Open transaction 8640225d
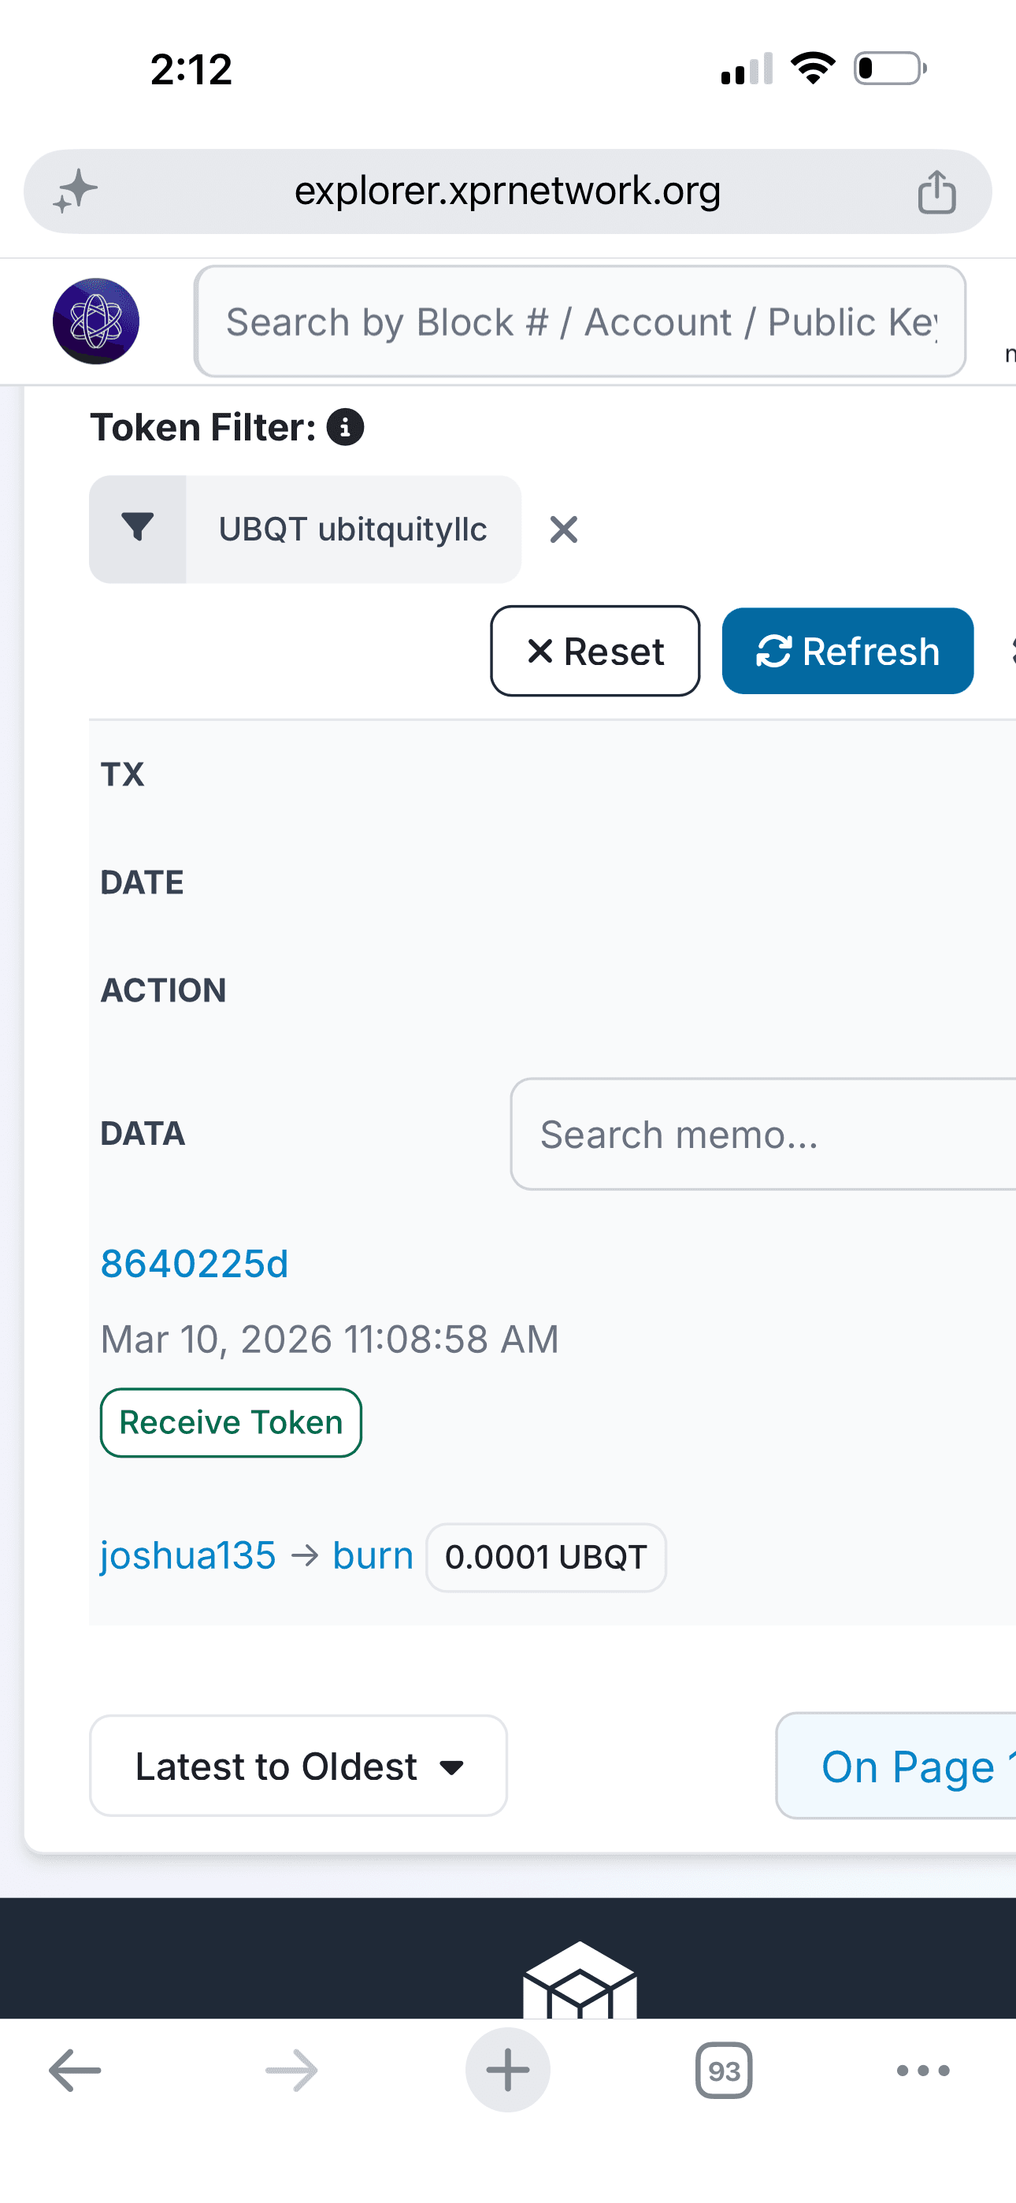Screen dimensions: 1016x2203 tap(195, 1264)
